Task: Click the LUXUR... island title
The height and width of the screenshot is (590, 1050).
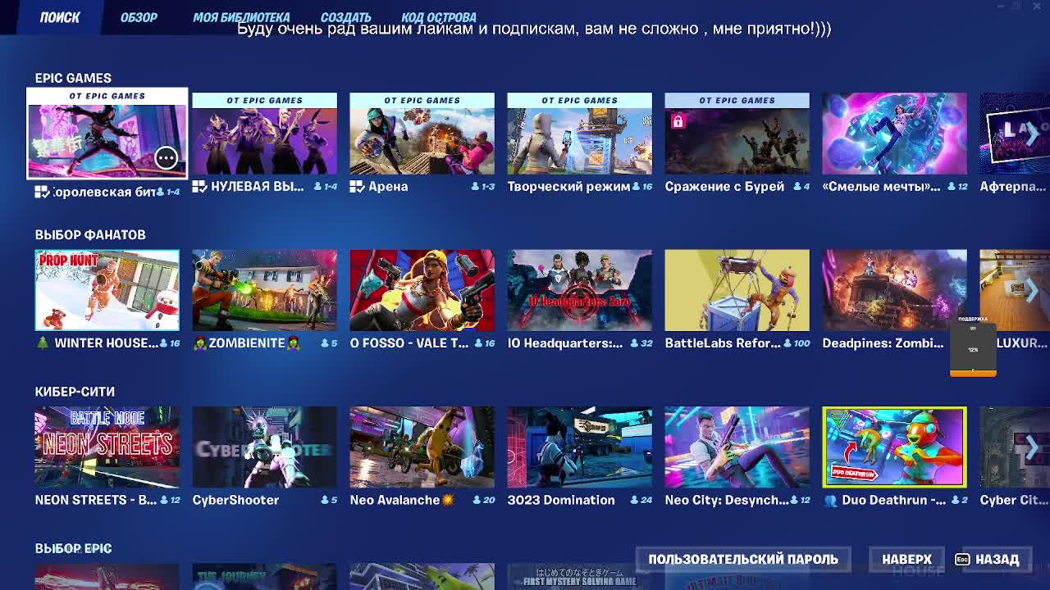Action: (1022, 343)
